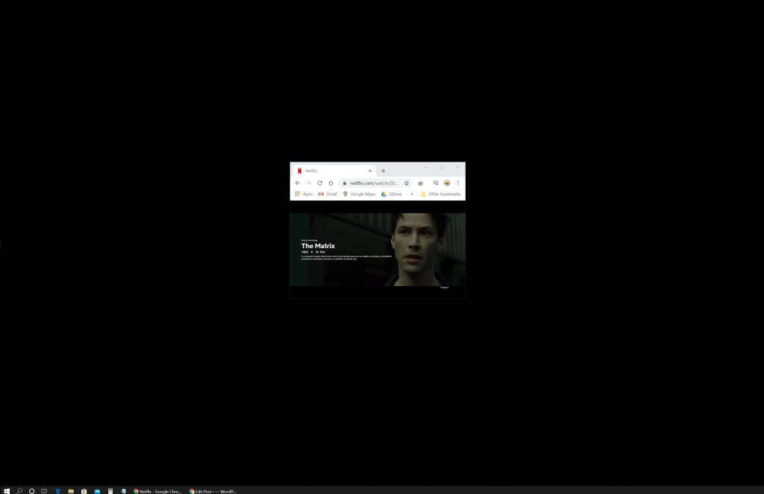Open the media control icon in toolbar
Image resolution: width=764 pixels, height=494 pixels.
click(436, 183)
